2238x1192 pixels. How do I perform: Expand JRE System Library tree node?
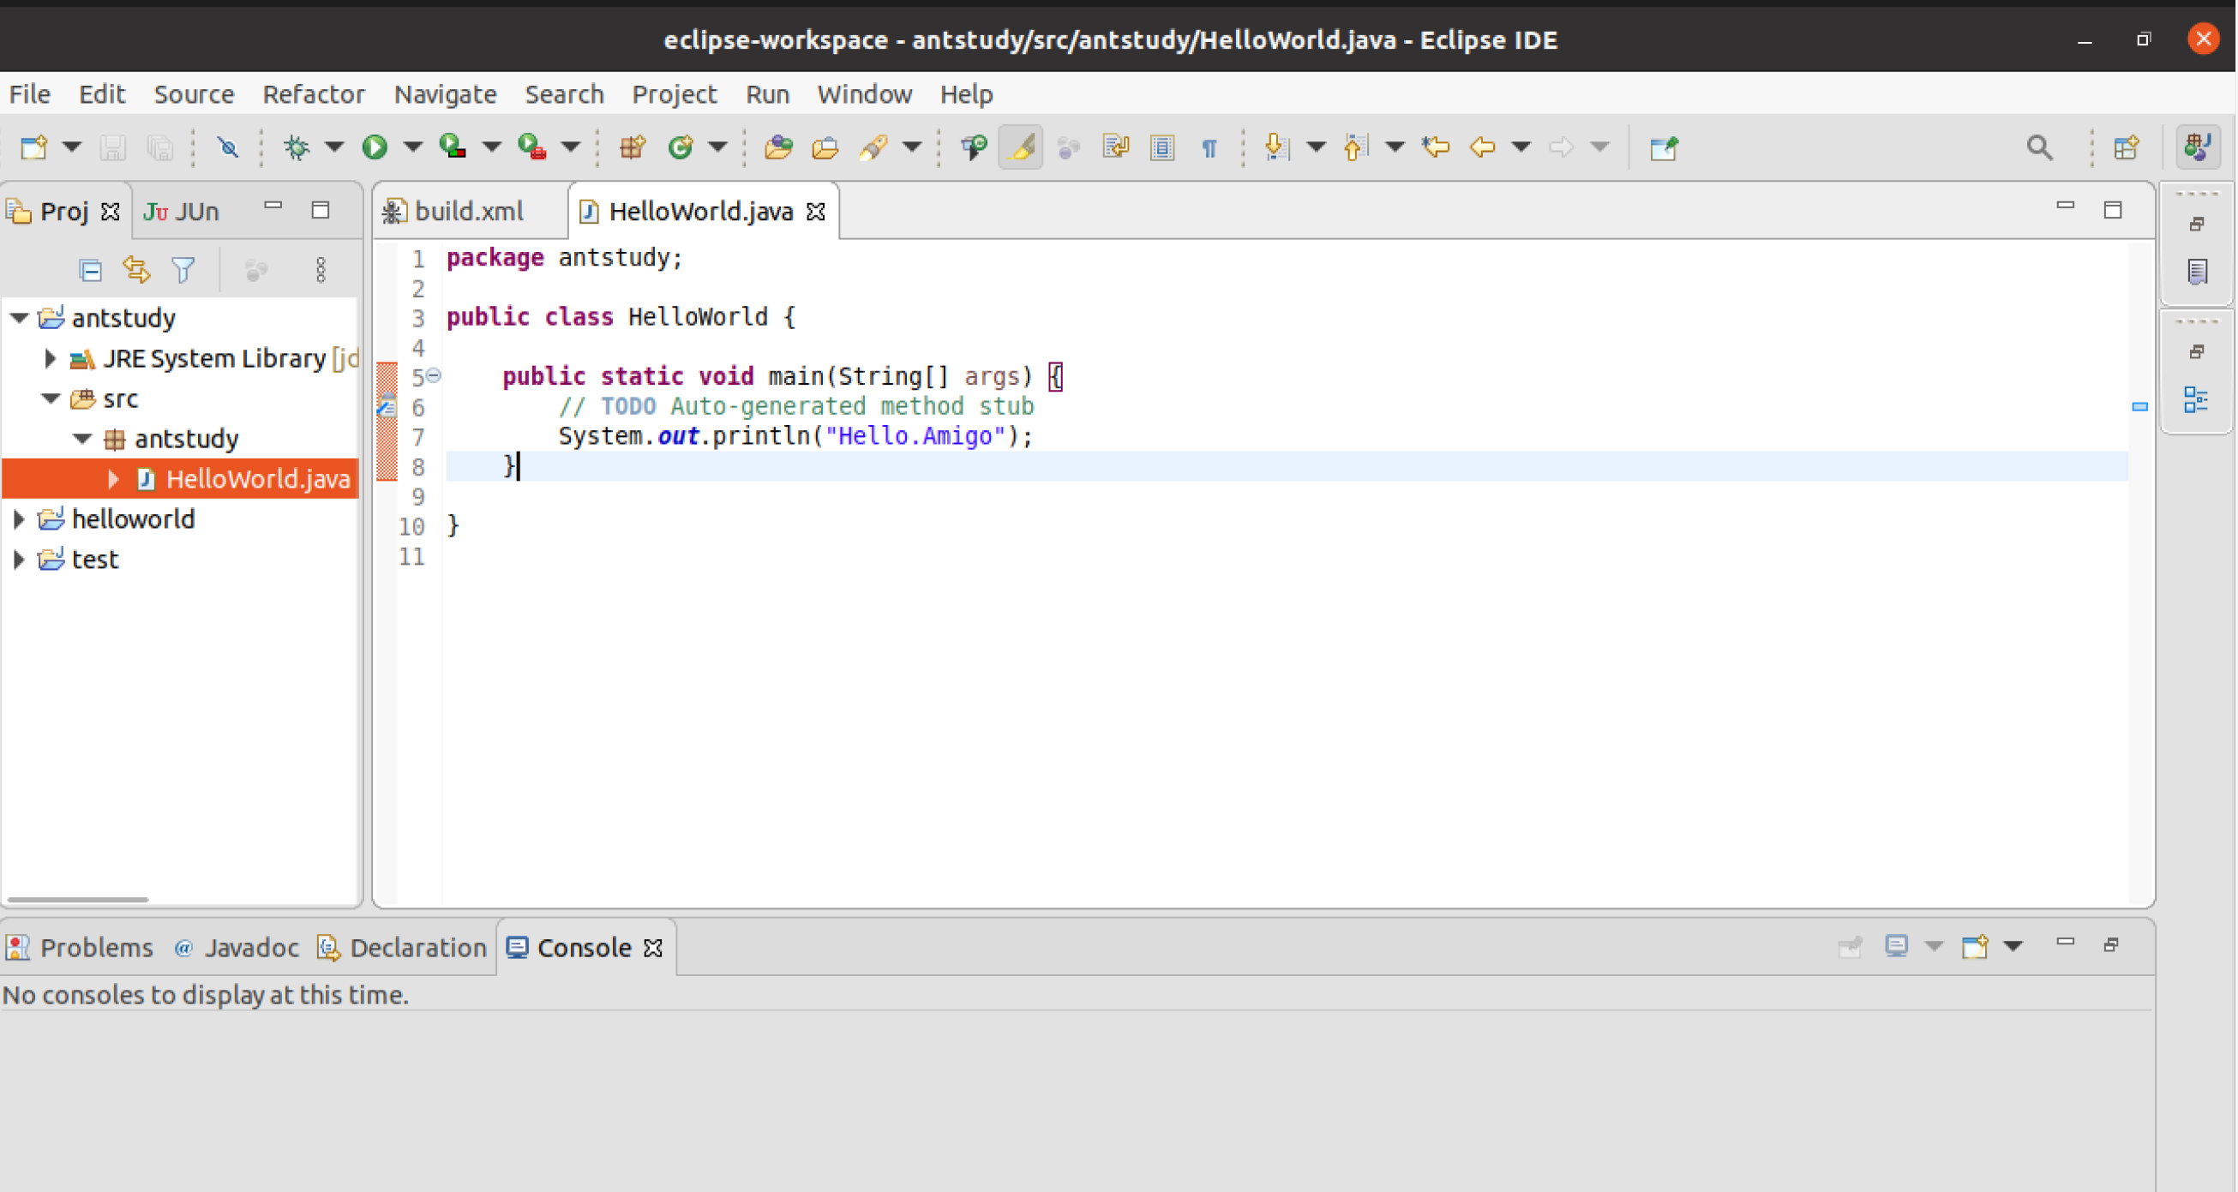(51, 358)
